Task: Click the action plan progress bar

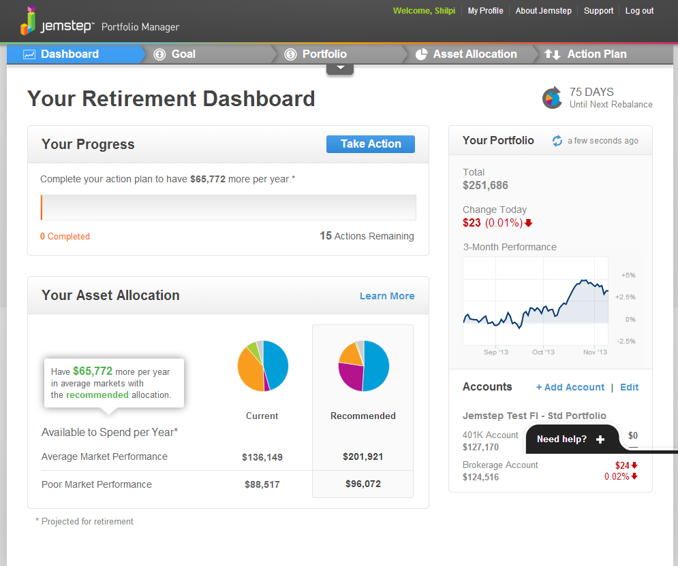Action: 228,207
